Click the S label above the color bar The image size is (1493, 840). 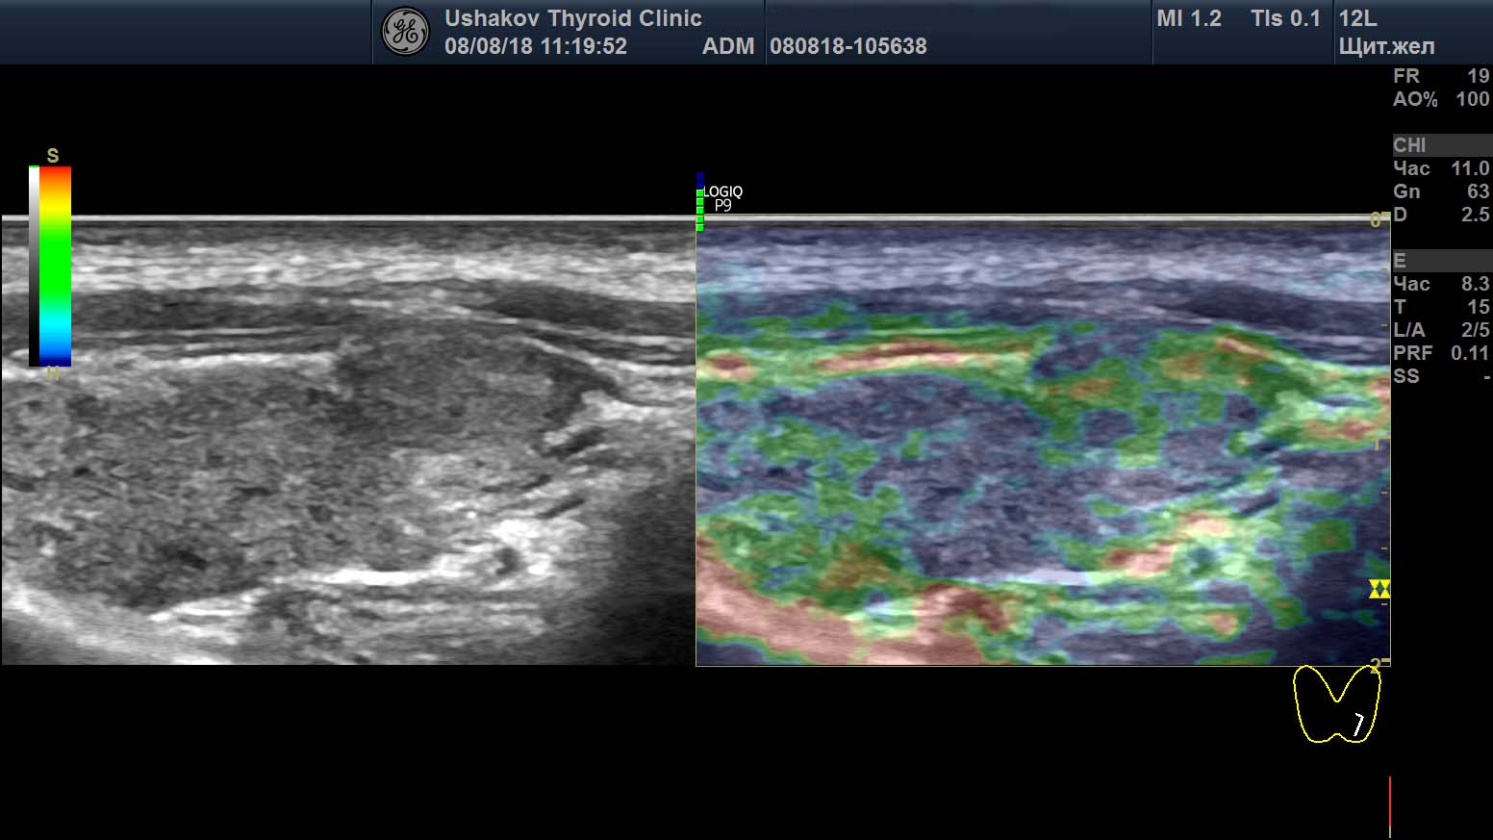(53, 156)
